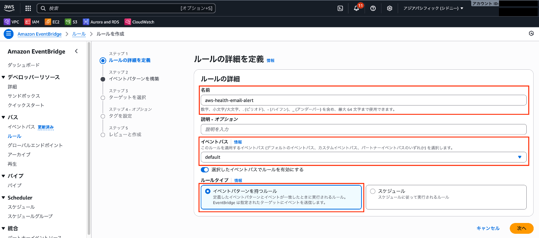Image resolution: width=539 pixels, height=238 pixels.
Task: Open the イベントバス default dropdown
Action: click(363, 157)
